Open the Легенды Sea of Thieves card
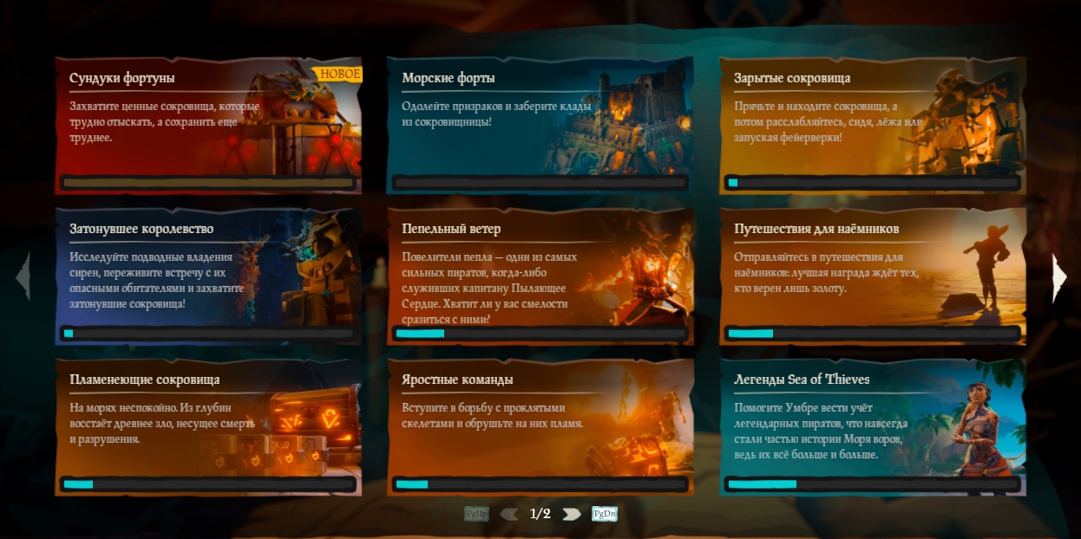The height and width of the screenshot is (539, 1081). (x=873, y=427)
